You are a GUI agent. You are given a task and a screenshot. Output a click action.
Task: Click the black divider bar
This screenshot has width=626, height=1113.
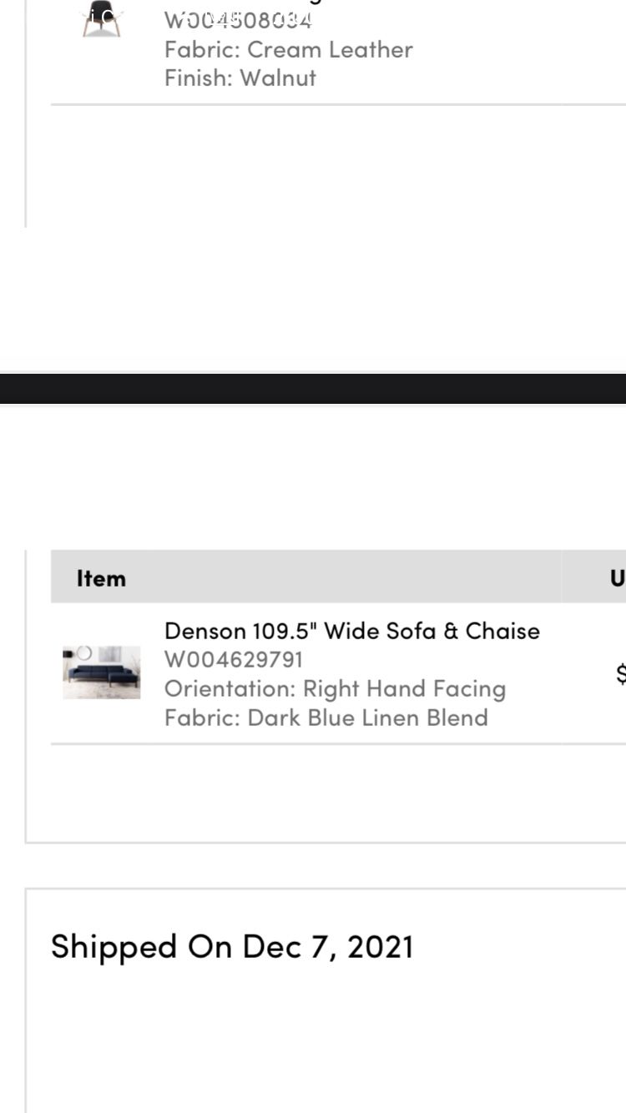313,389
